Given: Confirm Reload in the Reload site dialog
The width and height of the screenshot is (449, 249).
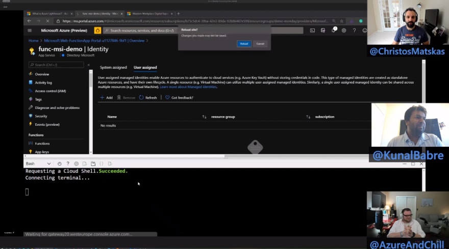Looking at the screenshot, I should [244, 44].
